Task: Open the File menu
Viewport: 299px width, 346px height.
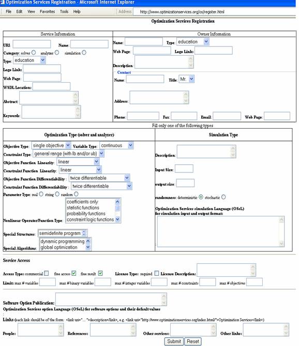Action: click(8, 11)
